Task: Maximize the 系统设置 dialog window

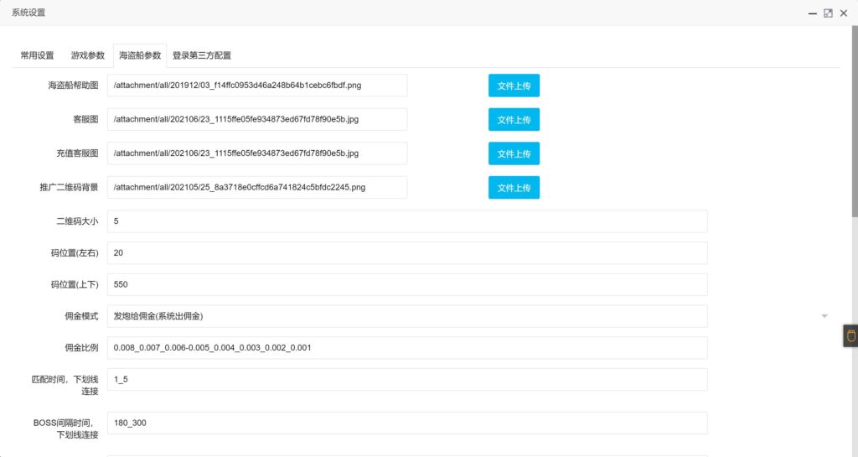Action: point(828,13)
